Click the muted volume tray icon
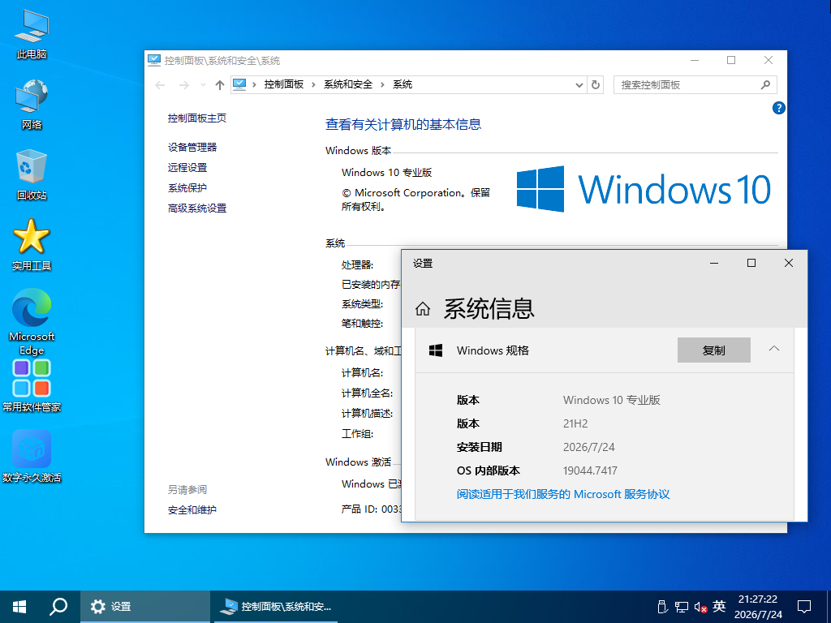Viewport: 831px width, 623px height. (x=700, y=607)
